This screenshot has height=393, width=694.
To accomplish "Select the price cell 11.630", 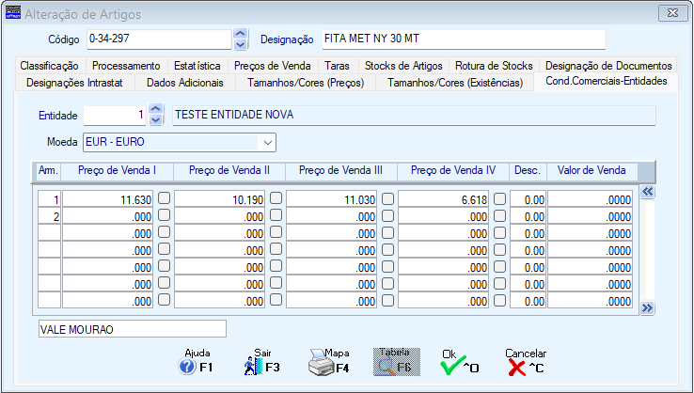I will pyautogui.click(x=107, y=199).
